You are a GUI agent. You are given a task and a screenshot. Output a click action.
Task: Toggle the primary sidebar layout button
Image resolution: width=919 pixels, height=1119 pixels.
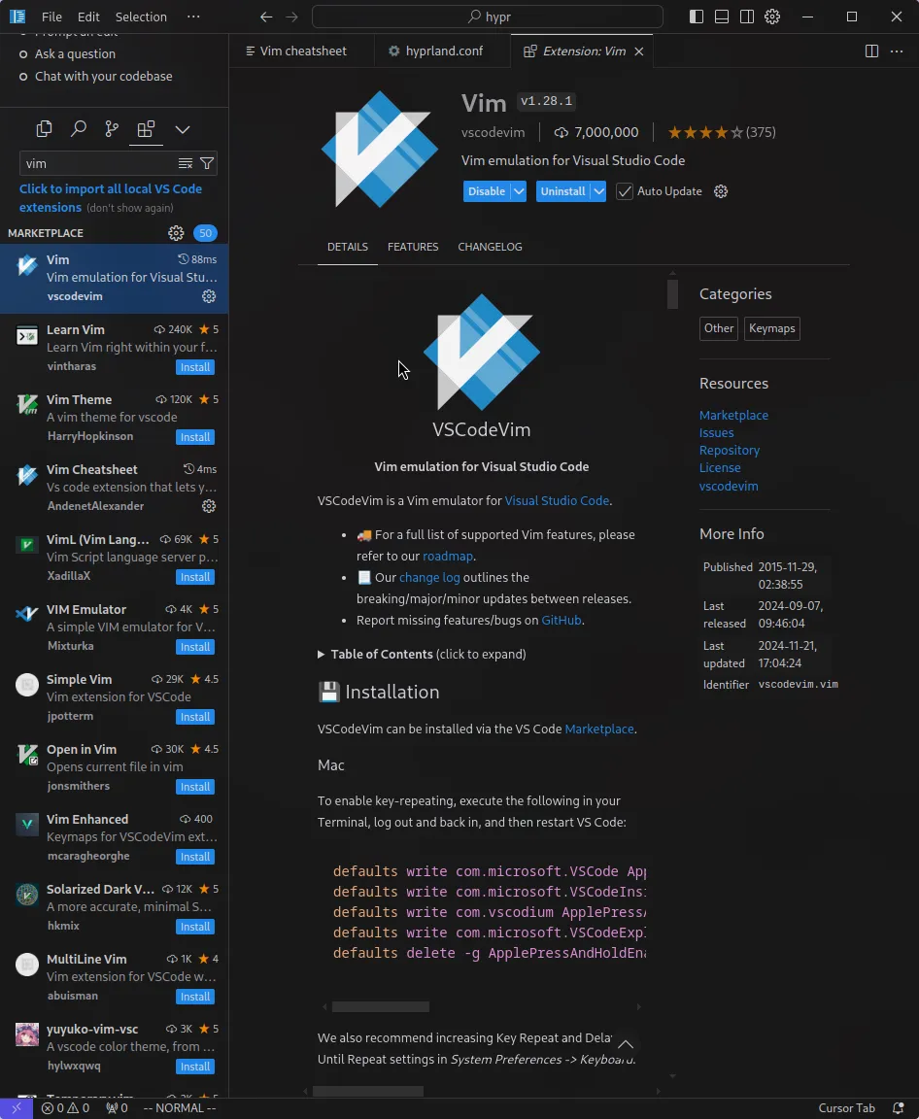pos(697,17)
